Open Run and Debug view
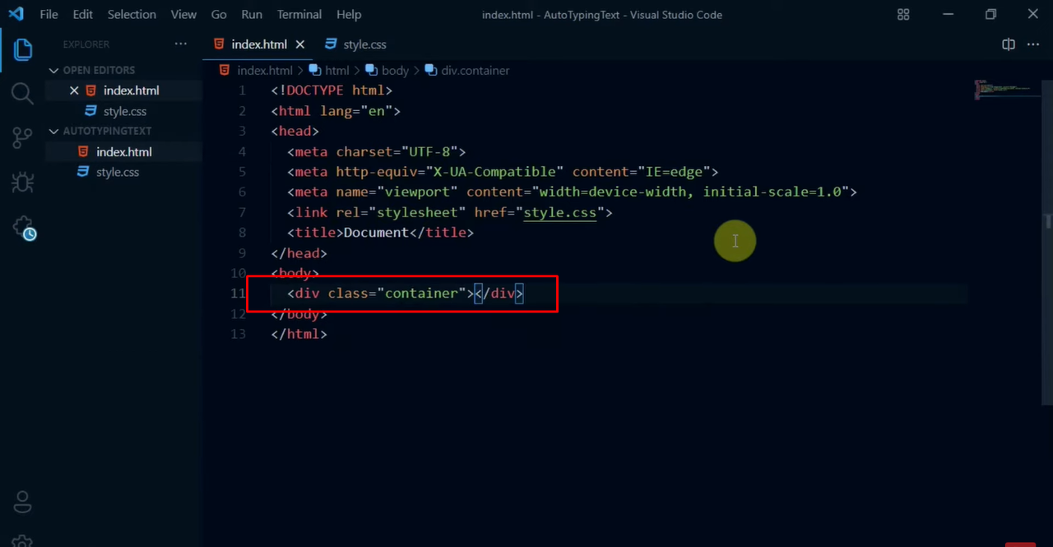The image size is (1053, 547). click(22, 183)
